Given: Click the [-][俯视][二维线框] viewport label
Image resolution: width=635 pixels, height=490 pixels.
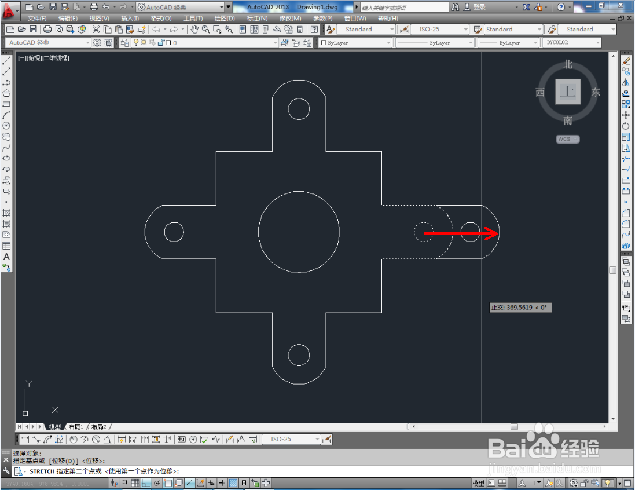Looking at the screenshot, I should pyautogui.click(x=43, y=58).
